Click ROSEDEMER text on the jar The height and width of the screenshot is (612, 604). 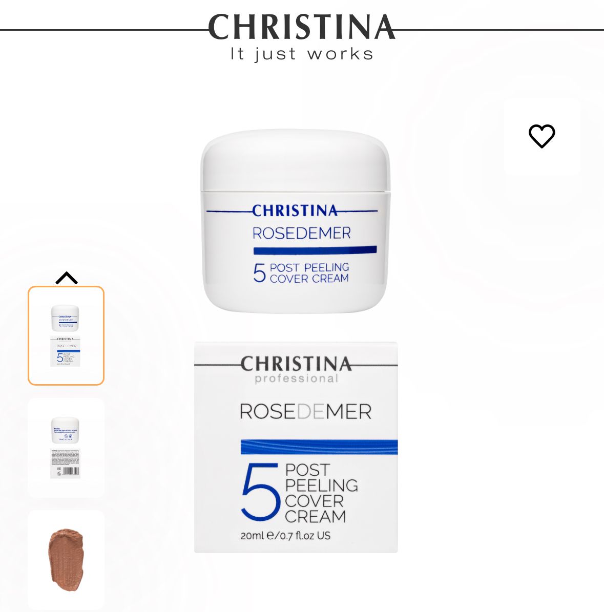pyautogui.click(x=301, y=233)
